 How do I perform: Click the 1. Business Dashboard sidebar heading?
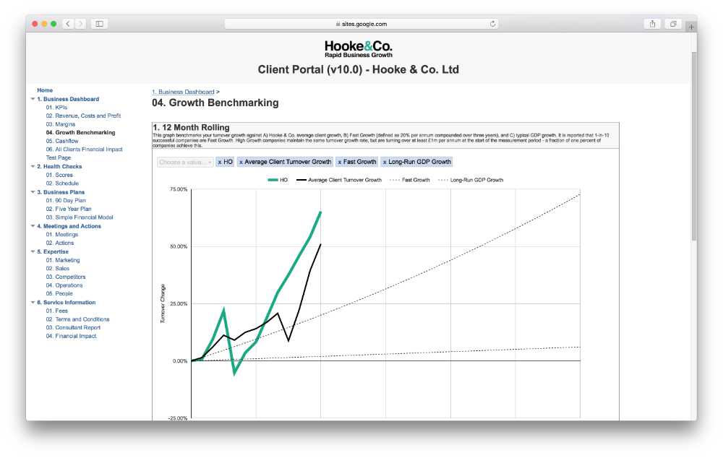pos(68,99)
